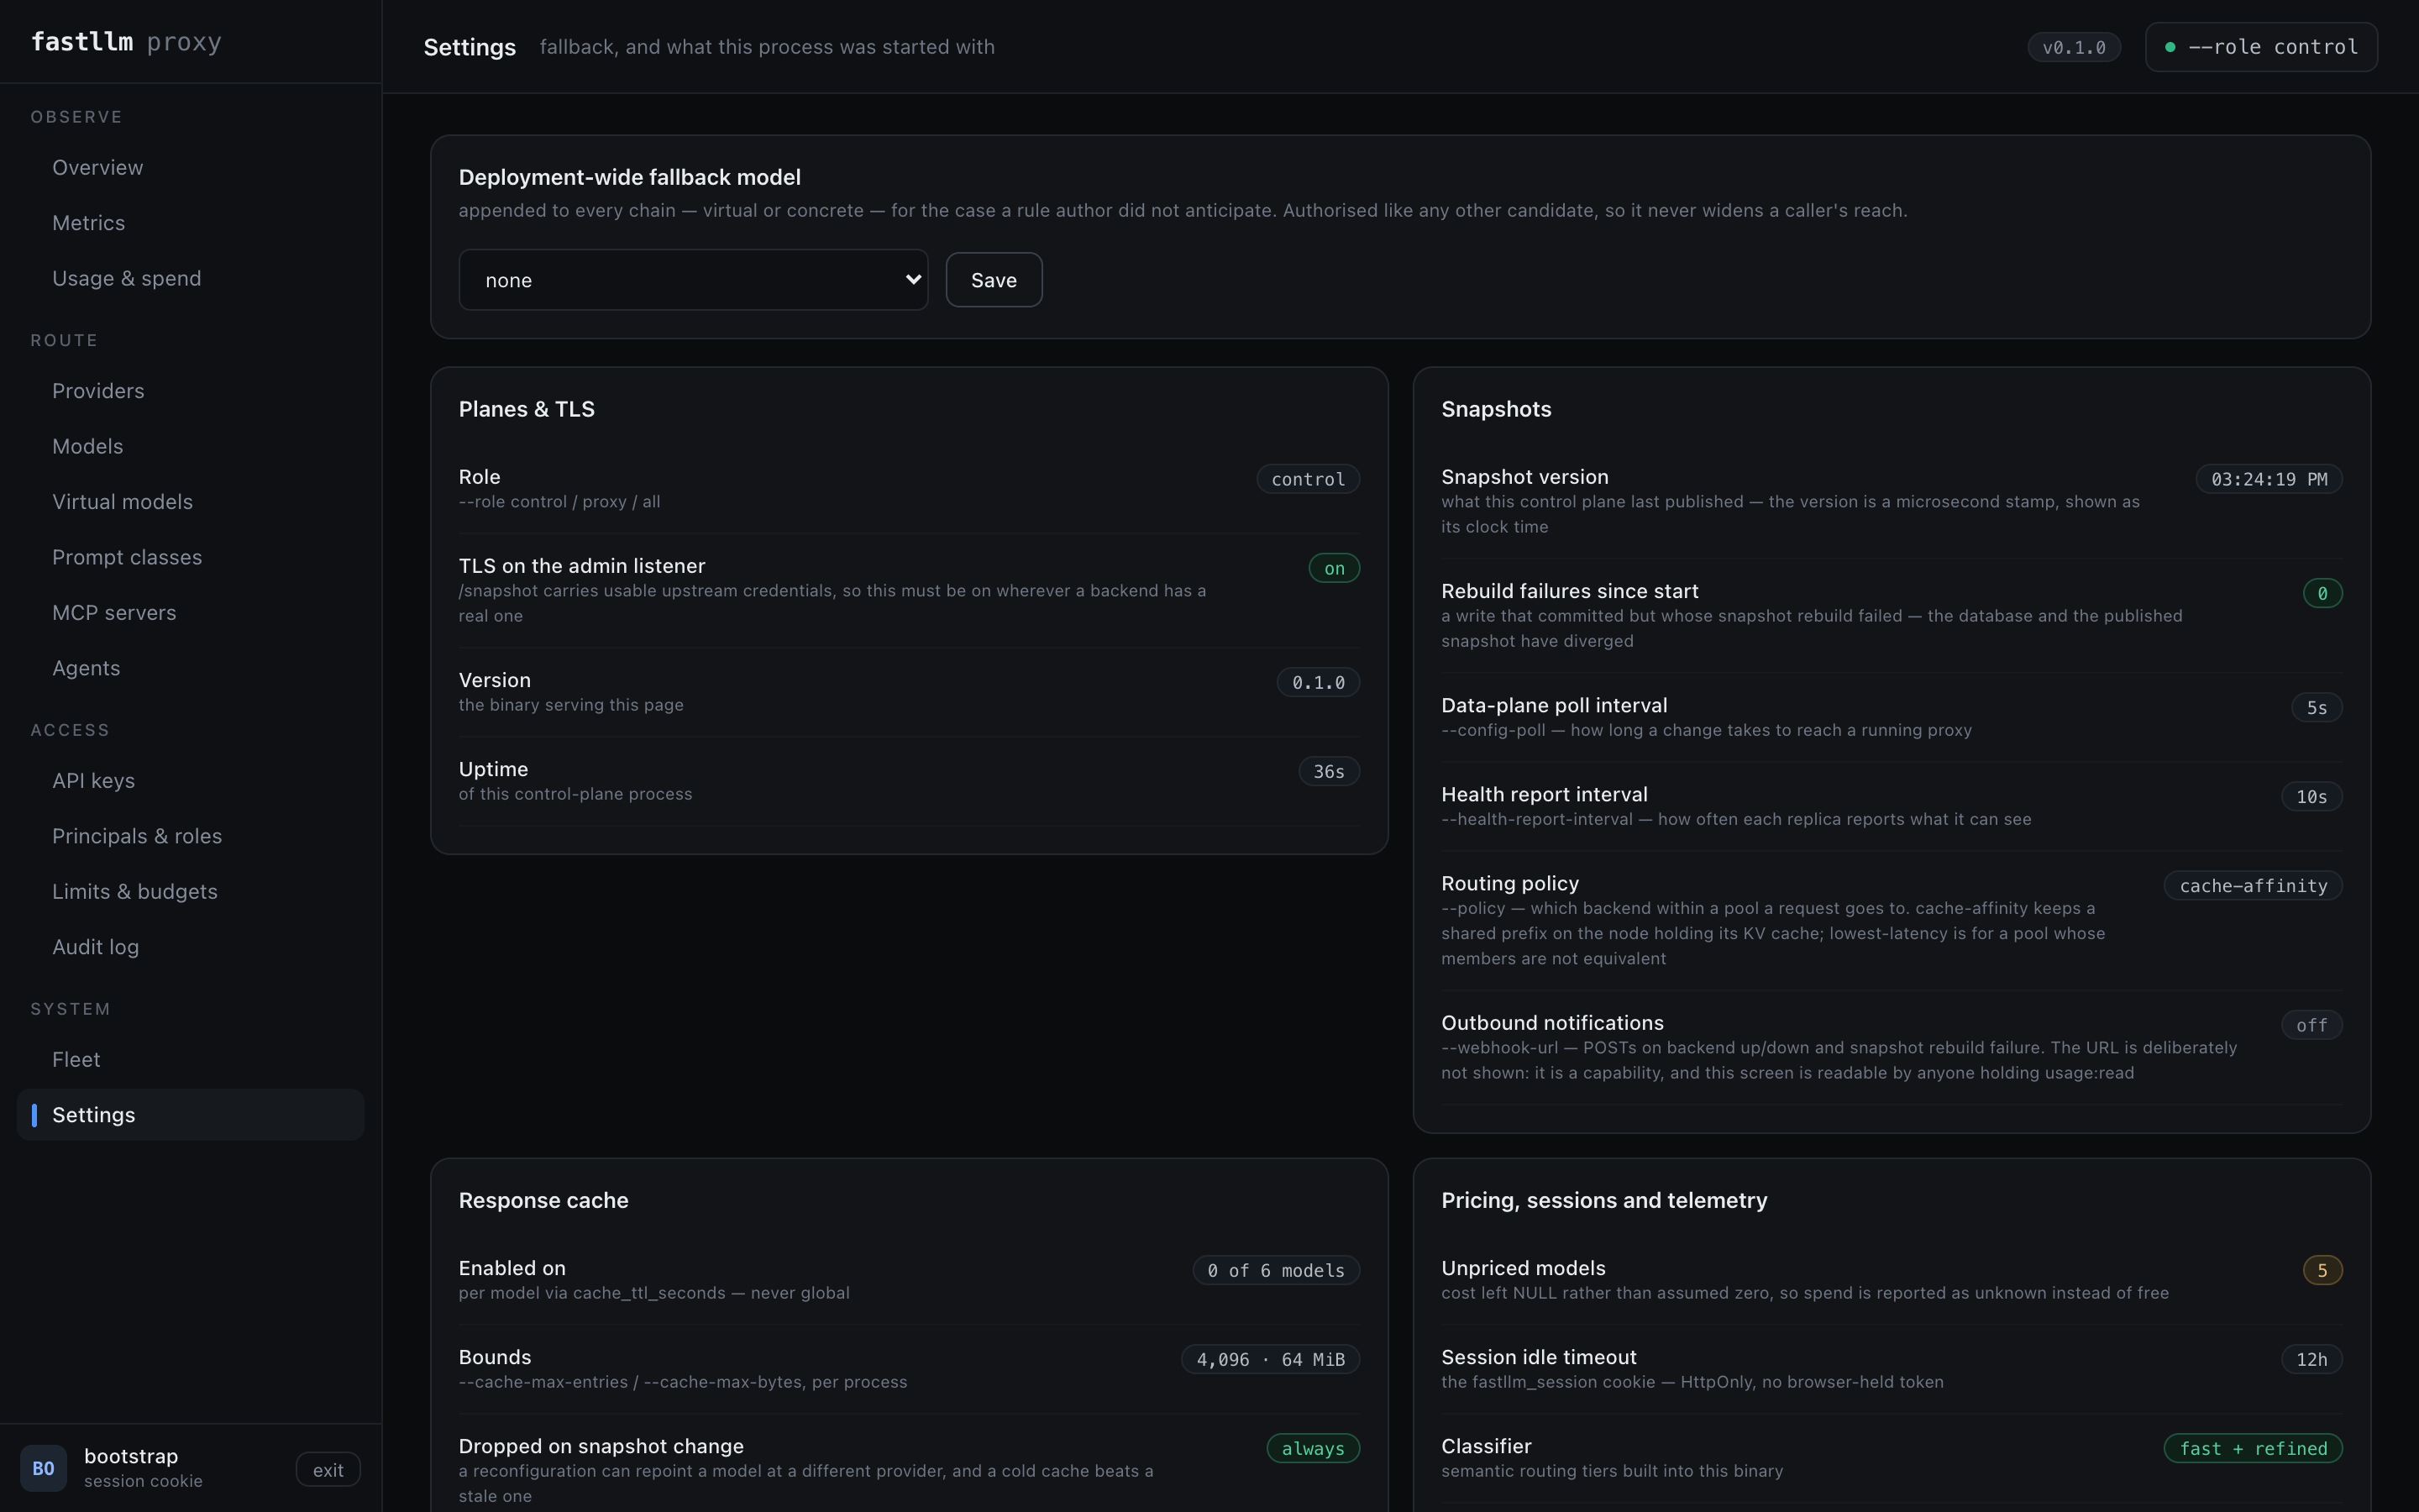Click the TLS 'on' badge
Image resolution: width=2419 pixels, height=1512 pixels.
pyautogui.click(x=1334, y=568)
